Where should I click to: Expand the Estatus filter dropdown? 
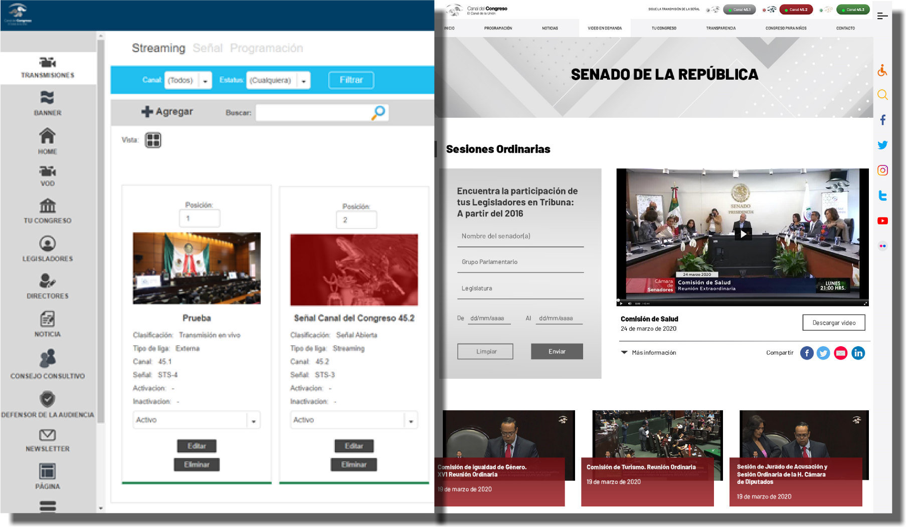click(303, 81)
